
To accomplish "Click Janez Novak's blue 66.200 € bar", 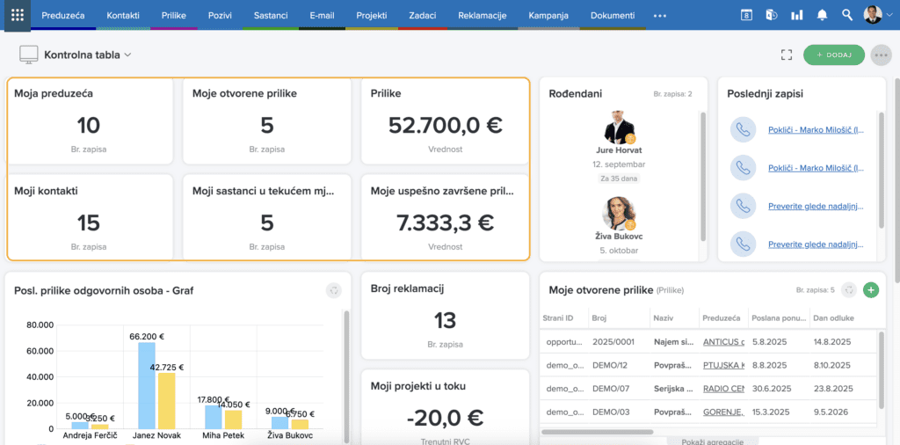I will tap(147, 385).
